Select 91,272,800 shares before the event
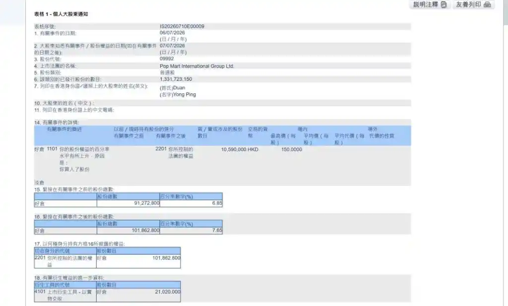 coord(147,203)
